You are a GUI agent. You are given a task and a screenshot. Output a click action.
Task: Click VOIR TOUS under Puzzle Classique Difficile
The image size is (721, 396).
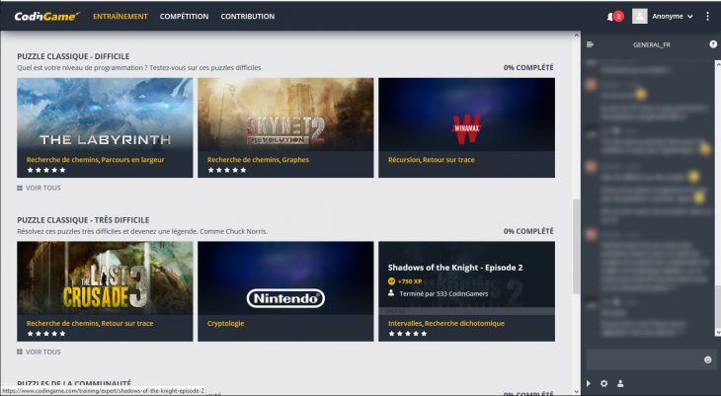click(43, 188)
